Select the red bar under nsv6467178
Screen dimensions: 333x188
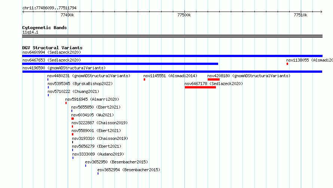(x=200, y=87)
